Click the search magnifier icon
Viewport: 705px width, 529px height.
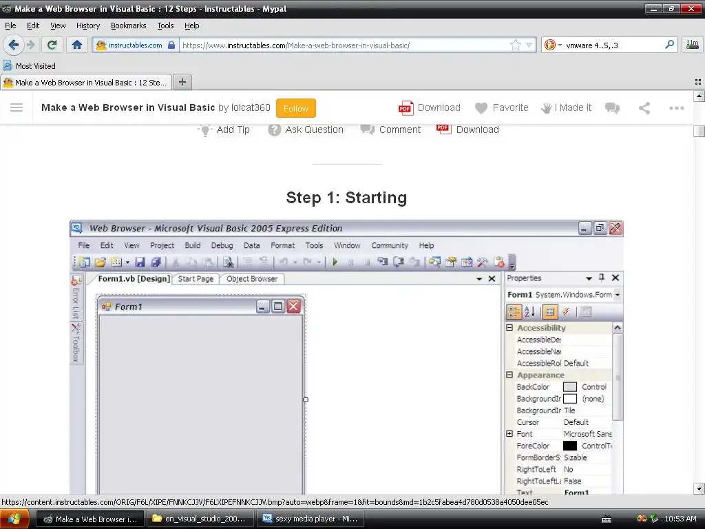tap(669, 45)
